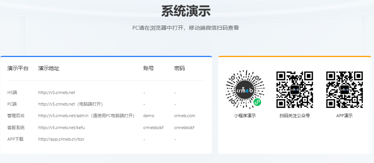The width and height of the screenshot is (374, 163).
Task: Click the 客服系统 password crmebbzkf
Action: 184,128
